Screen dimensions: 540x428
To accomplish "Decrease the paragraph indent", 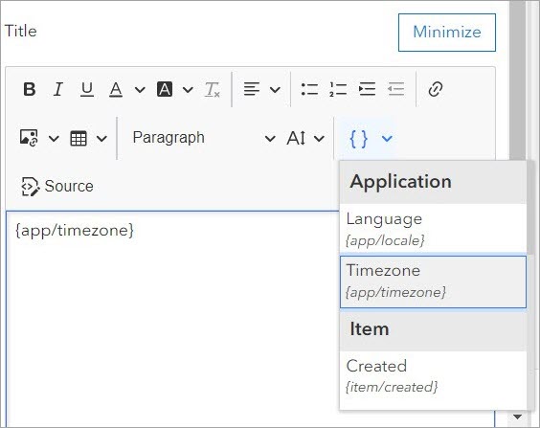I will click(x=395, y=89).
